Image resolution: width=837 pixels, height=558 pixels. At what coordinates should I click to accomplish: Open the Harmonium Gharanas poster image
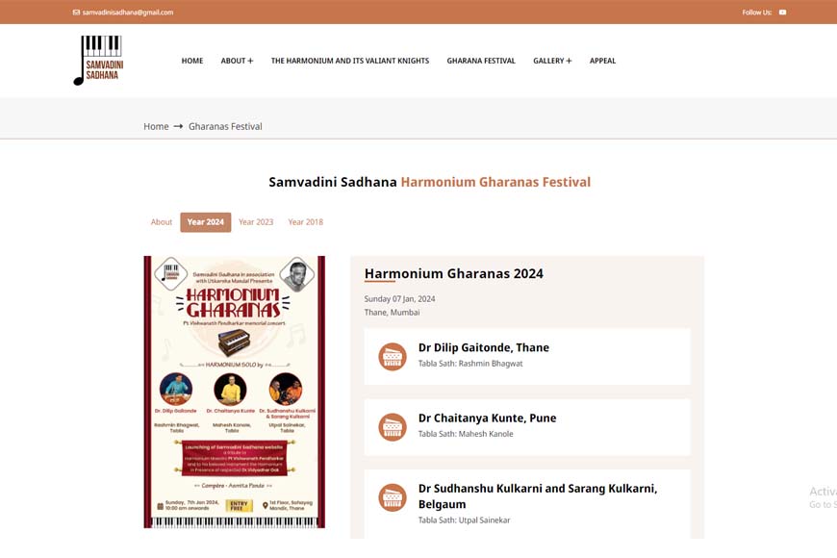pos(235,392)
